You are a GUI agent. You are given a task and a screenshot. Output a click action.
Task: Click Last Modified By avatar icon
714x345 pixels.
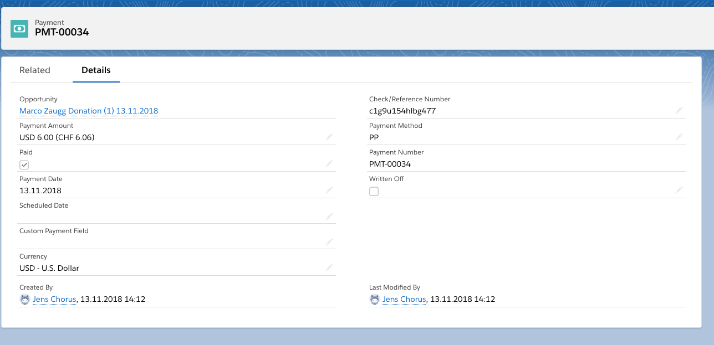click(x=375, y=300)
